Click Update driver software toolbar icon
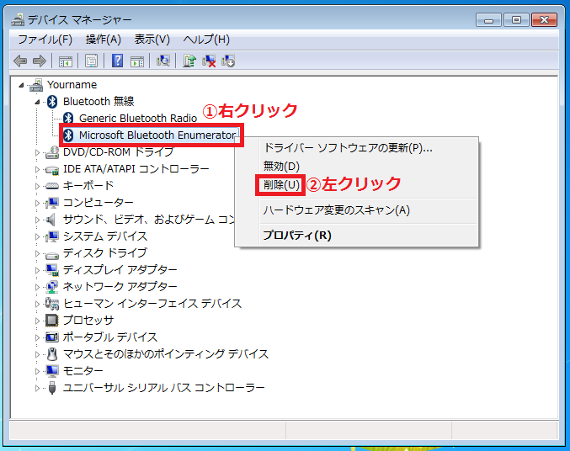 click(189, 61)
